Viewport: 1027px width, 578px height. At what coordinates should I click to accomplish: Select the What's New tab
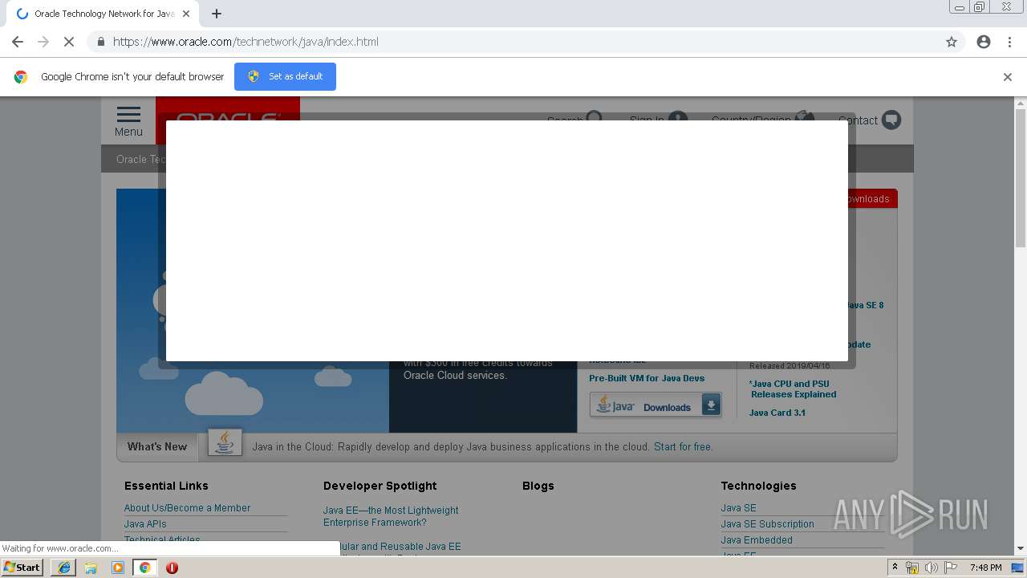tap(157, 446)
